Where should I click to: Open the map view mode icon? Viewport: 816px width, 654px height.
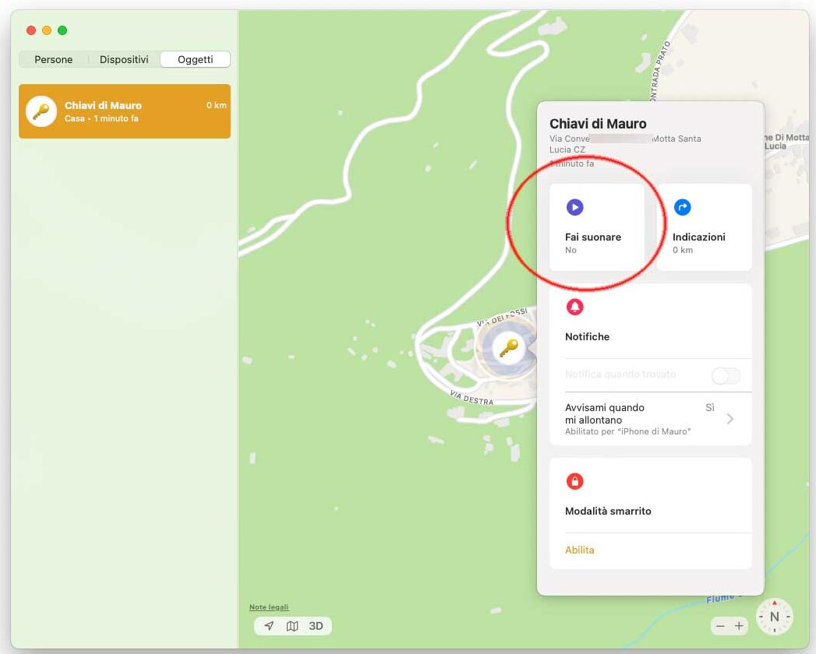point(292,626)
